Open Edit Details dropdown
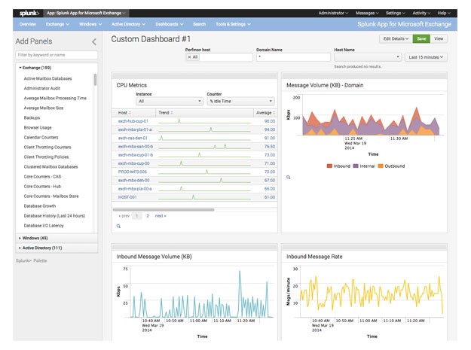Viewport: 471px width, 350px height. pos(396,38)
